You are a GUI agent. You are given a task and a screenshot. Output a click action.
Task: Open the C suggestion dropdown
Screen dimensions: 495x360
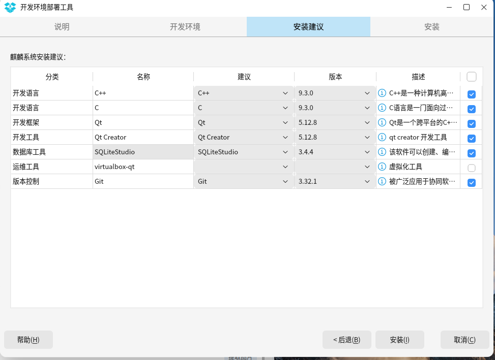[243, 108]
